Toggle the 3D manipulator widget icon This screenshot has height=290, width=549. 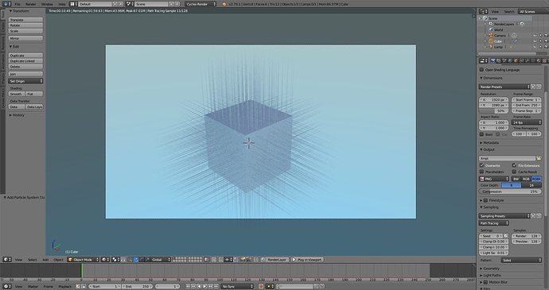130,260
